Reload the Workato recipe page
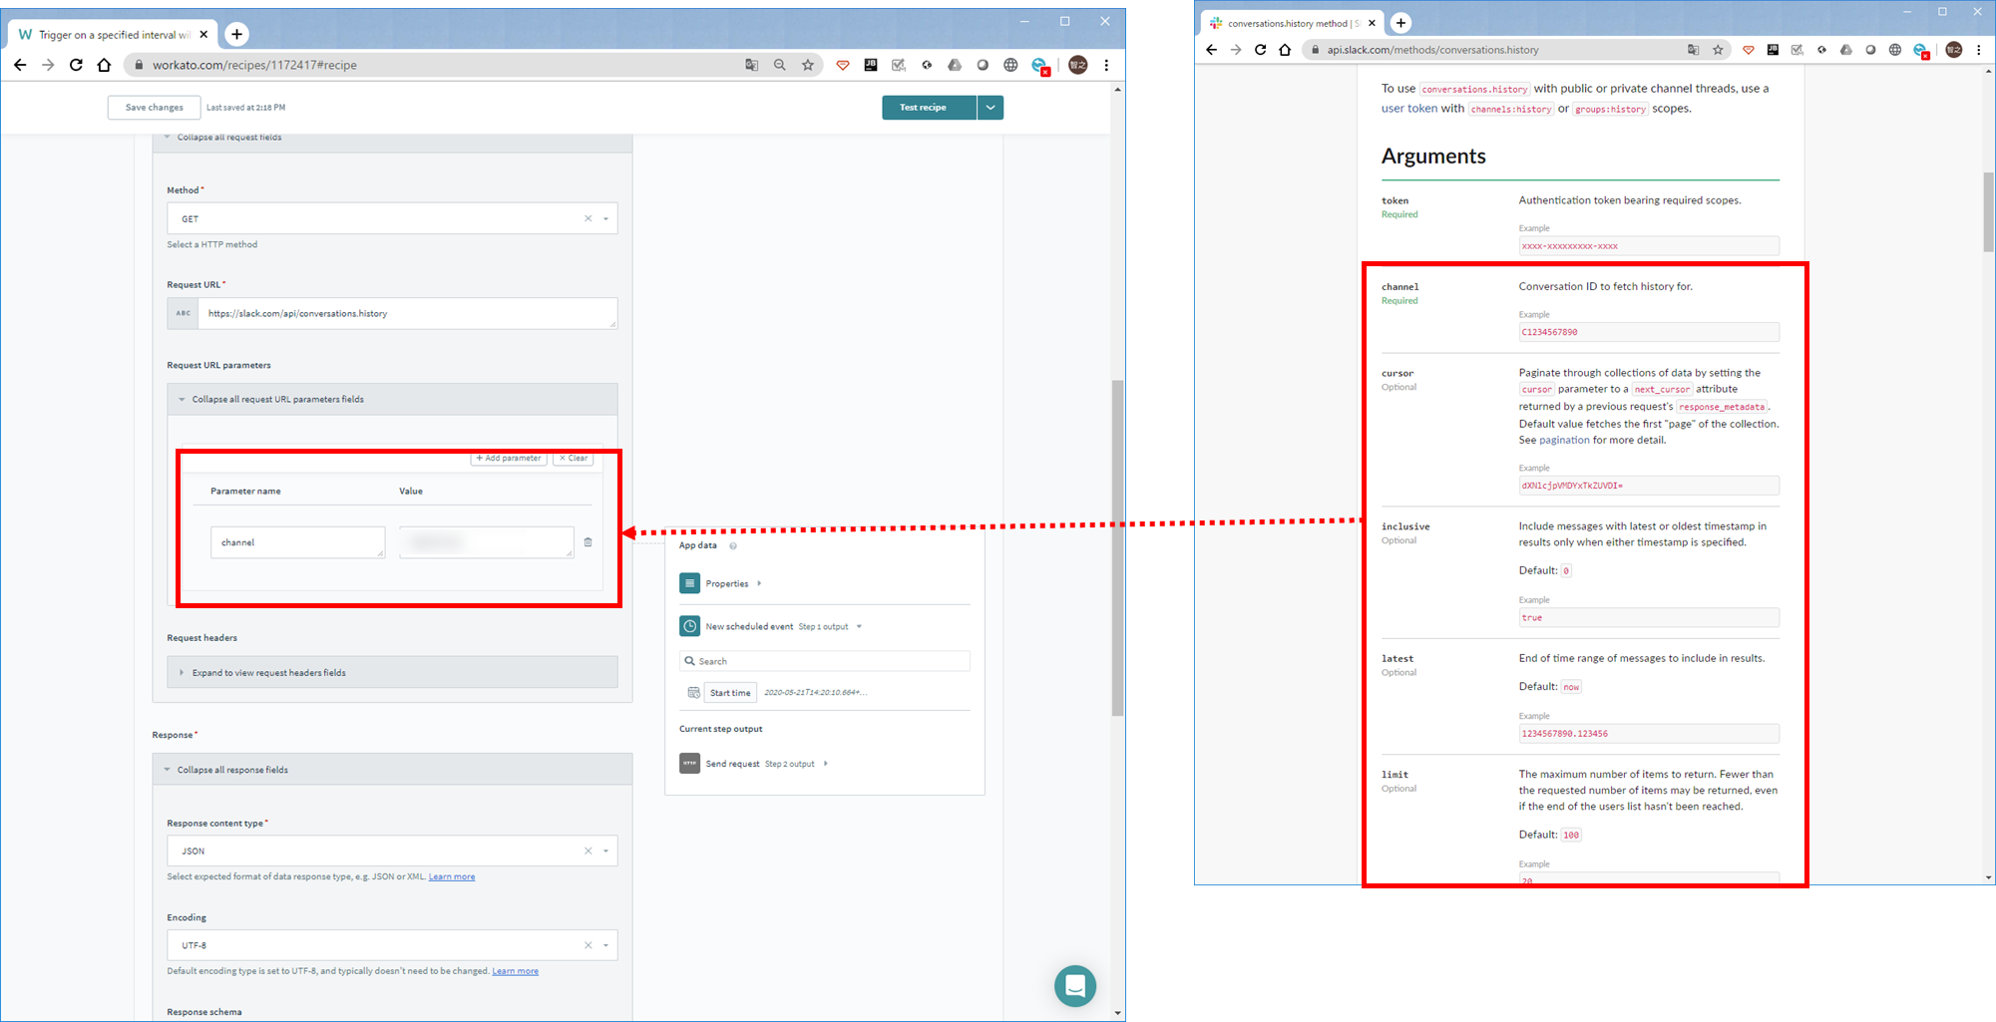This screenshot has height=1022, width=1996. (x=76, y=65)
